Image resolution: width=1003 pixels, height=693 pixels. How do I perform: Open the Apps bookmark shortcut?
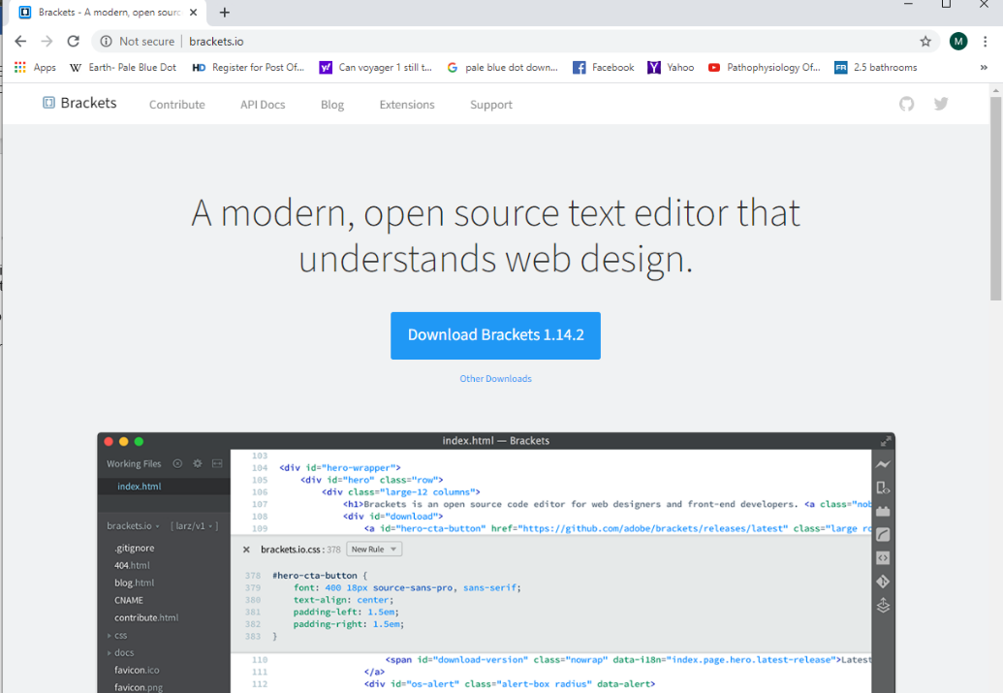(35, 67)
